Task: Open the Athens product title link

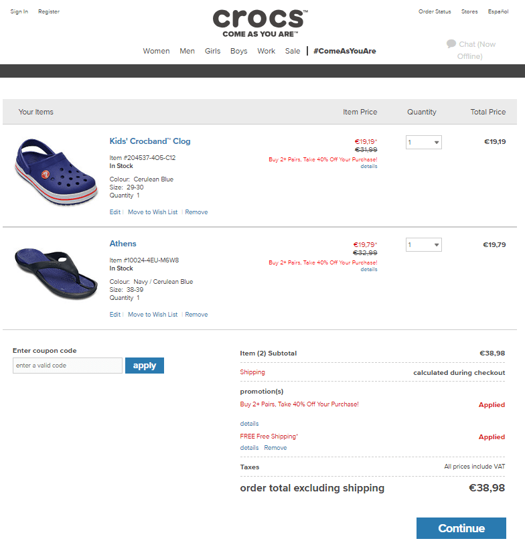Action: (123, 244)
